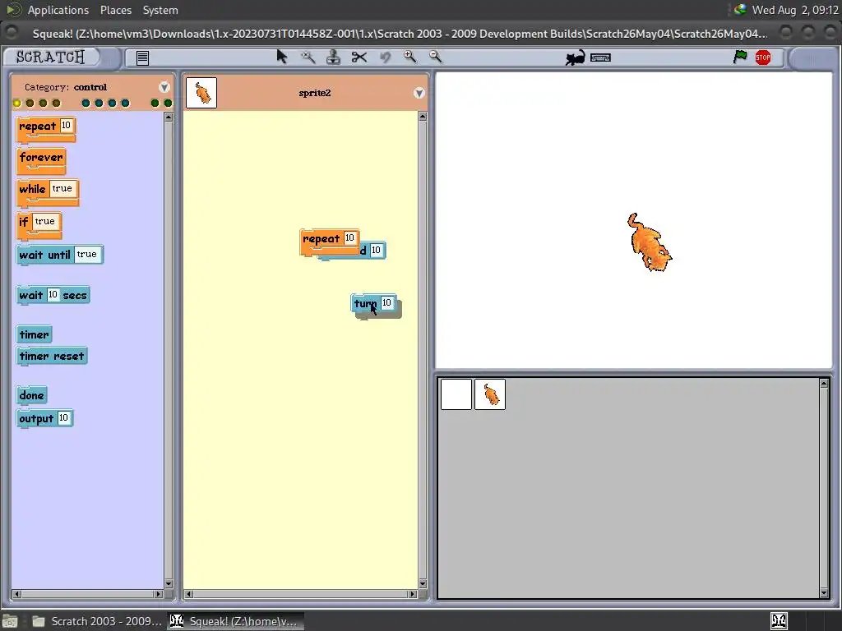Switch to Scratch 2003 - 2009 taskbar item
This screenshot has width=842, height=631.
[x=97, y=621]
